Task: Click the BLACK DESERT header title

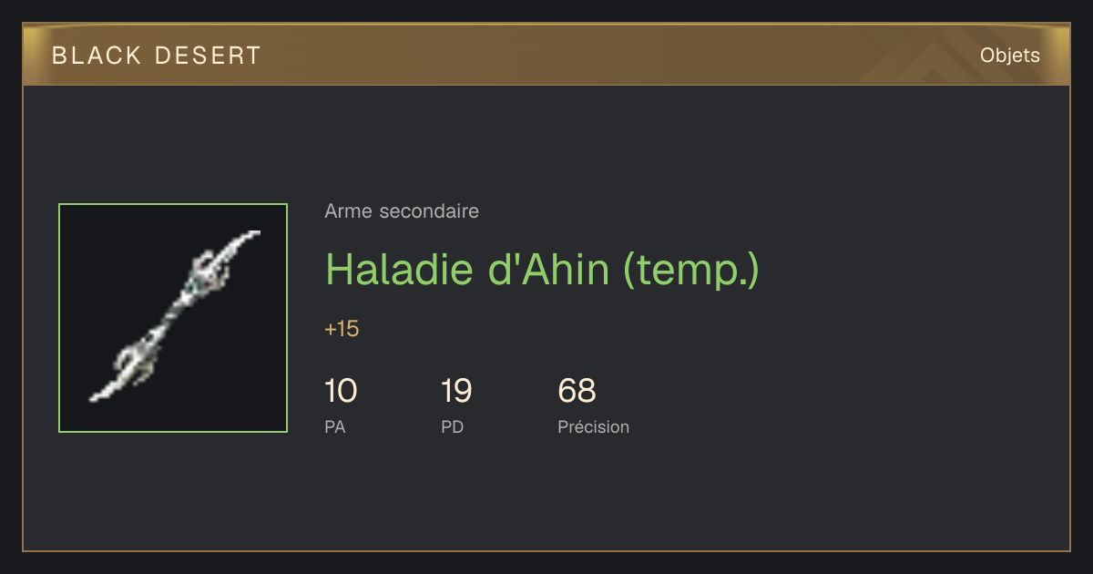Action: (157, 56)
